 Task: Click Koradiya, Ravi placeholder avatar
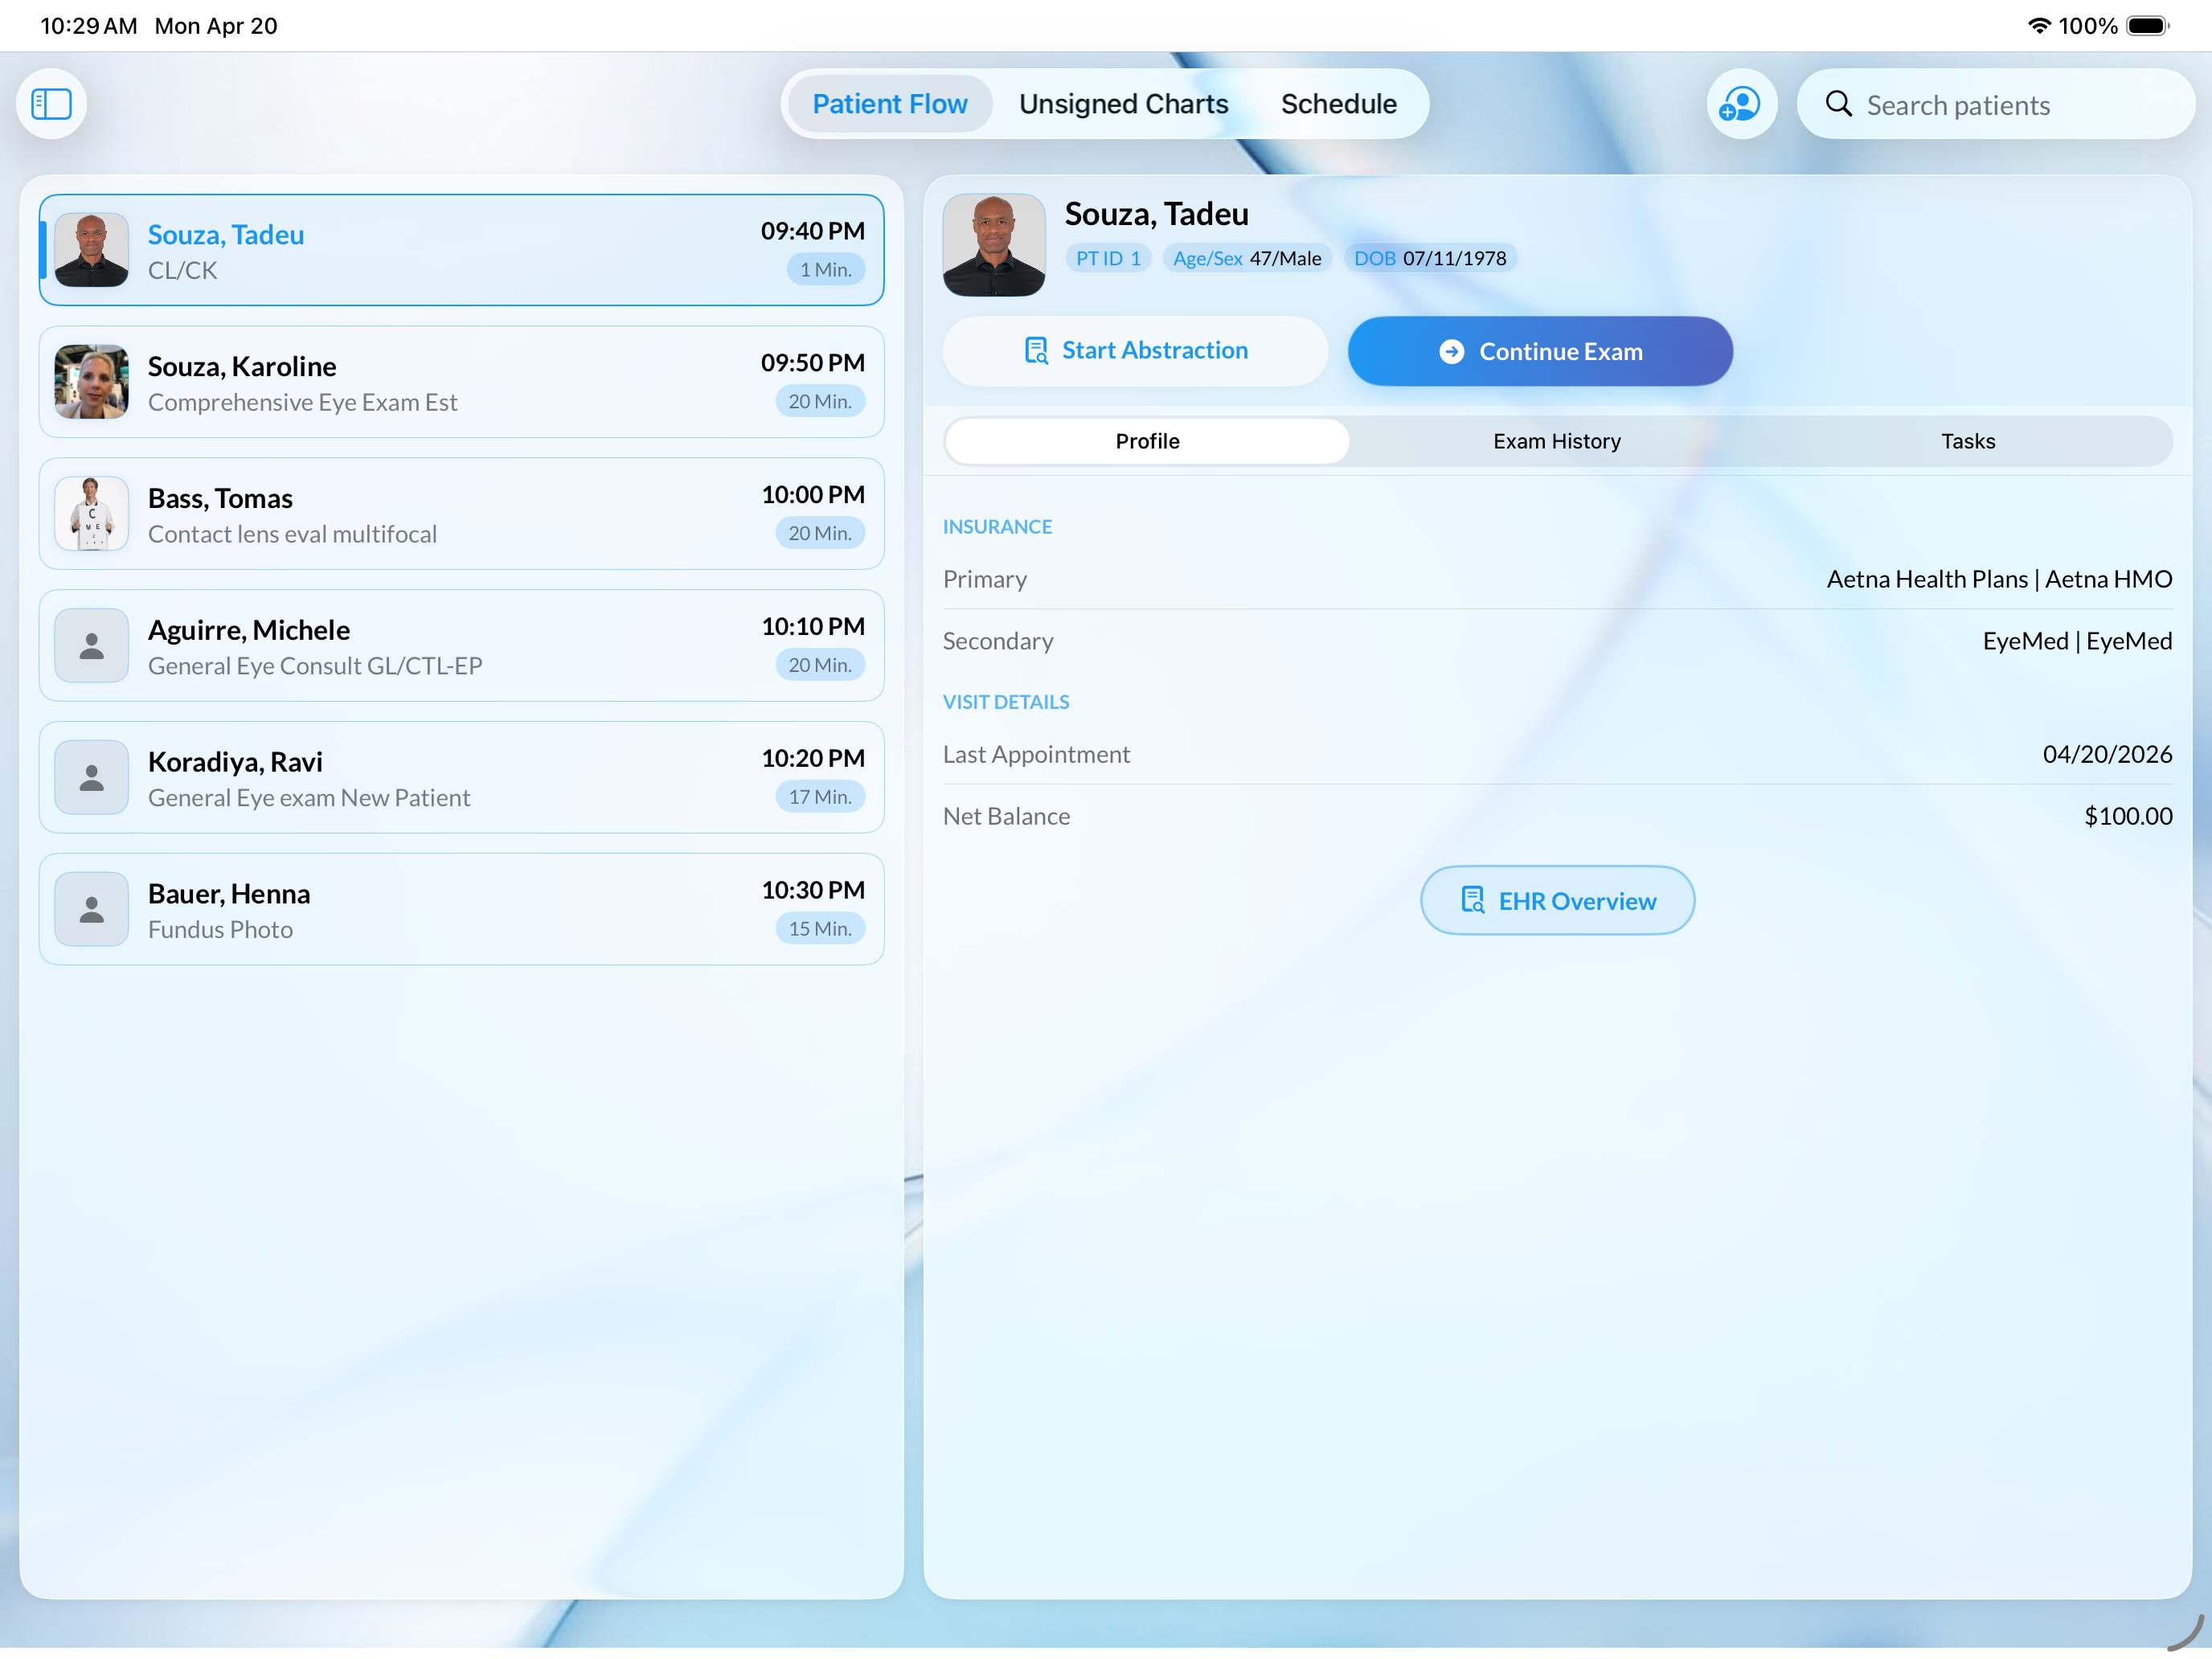click(91, 778)
